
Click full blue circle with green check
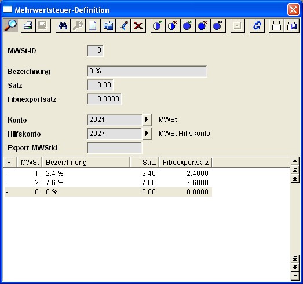coord(188,25)
